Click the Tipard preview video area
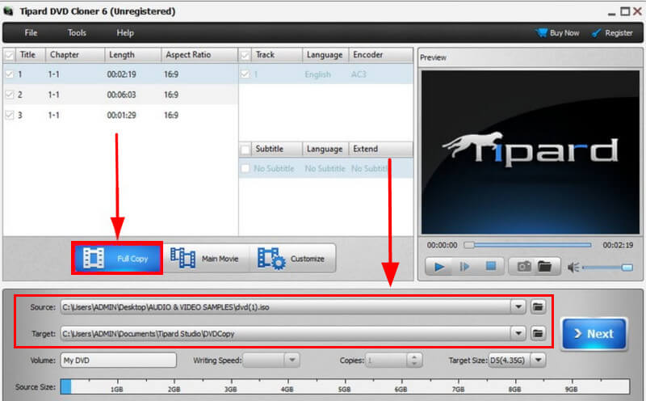The image size is (646, 401). click(531, 152)
